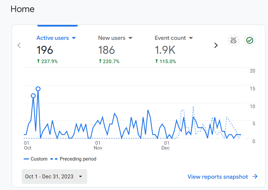
Task: Click the 10 y-axis label
Action: 252,106
